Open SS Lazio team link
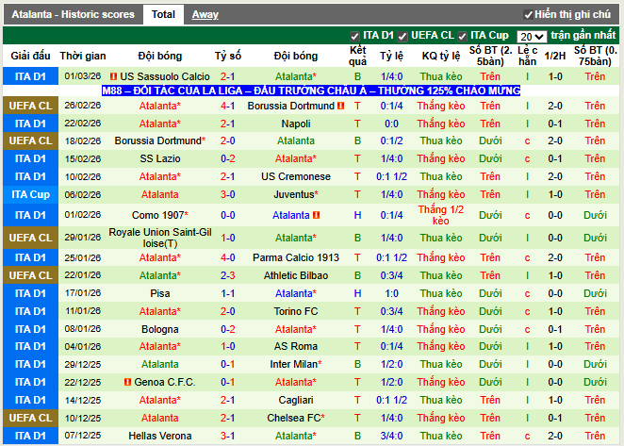 160,159
